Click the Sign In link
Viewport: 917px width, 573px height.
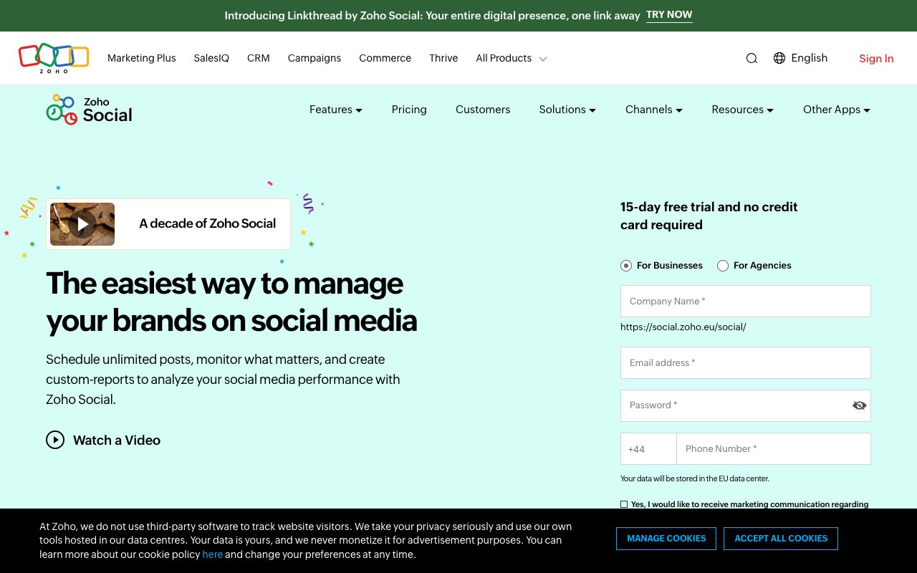[876, 59]
